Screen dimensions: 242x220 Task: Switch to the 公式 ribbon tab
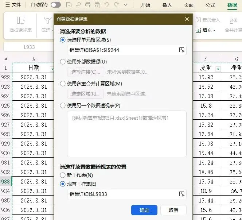[210, 5]
